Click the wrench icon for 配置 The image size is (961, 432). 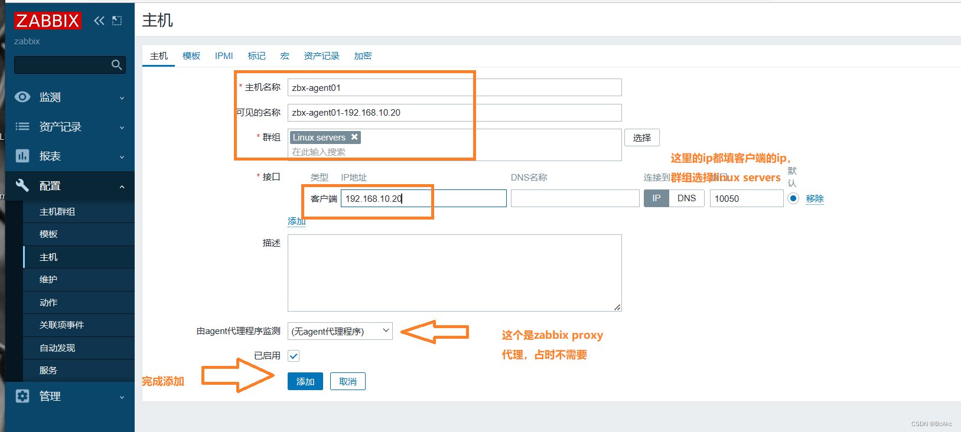pos(22,185)
